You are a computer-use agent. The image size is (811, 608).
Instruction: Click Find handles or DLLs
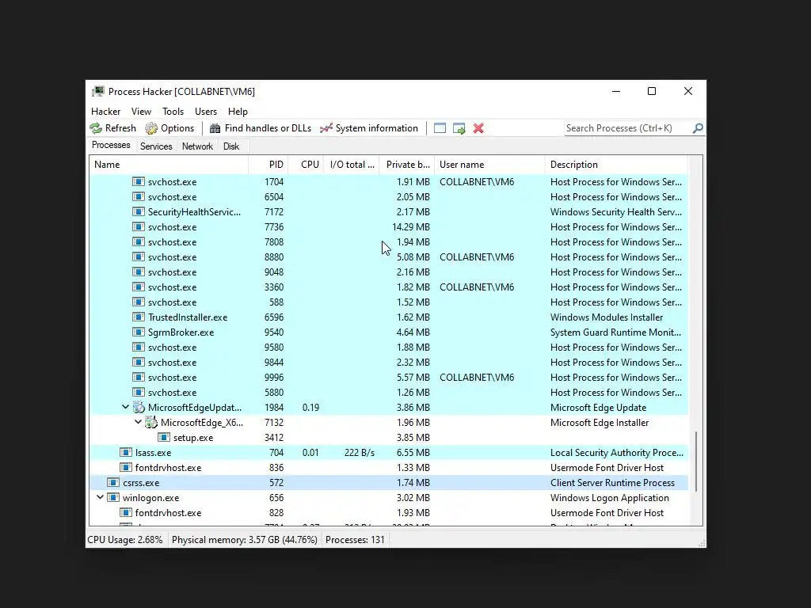coord(260,128)
